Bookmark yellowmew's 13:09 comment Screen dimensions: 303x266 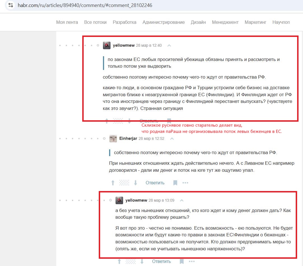pyautogui.click(x=182, y=261)
